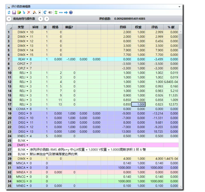The image size is (205, 192).
Task: Click the blue double-headed column width arrows
Action: pyautogui.click(x=61, y=12)
